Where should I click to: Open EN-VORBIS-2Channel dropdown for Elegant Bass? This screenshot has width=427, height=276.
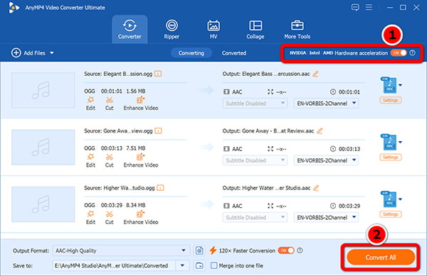[x=326, y=104]
